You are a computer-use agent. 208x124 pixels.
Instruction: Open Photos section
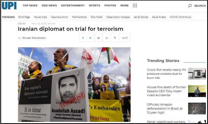pyautogui.click(x=110, y=6)
